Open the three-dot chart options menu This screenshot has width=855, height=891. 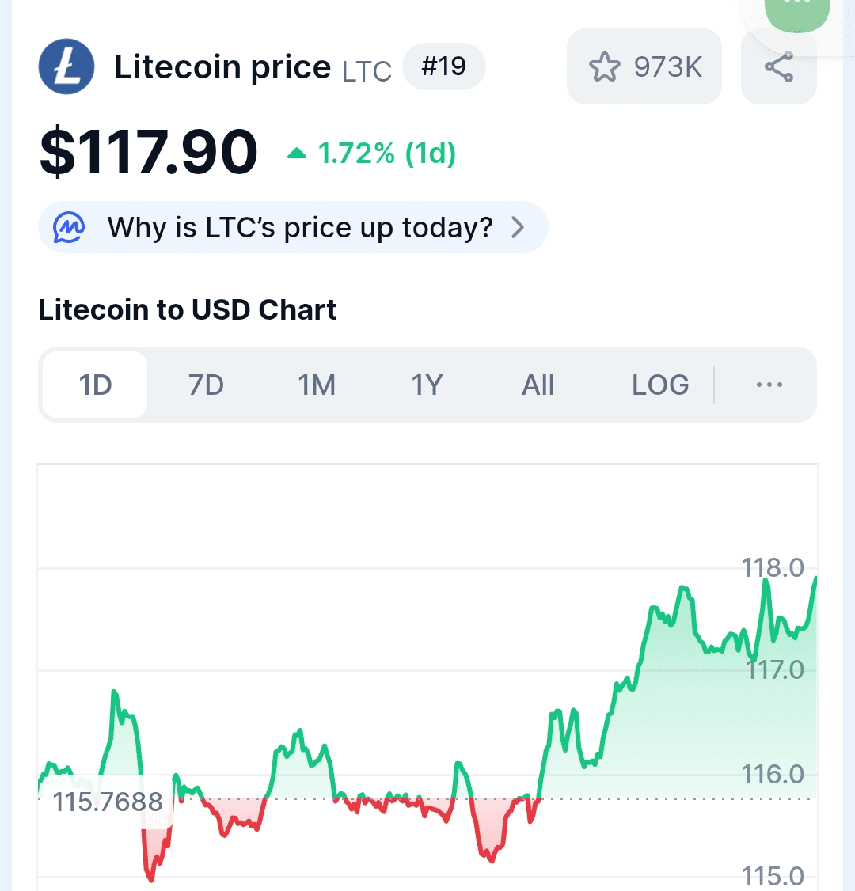coord(769,385)
